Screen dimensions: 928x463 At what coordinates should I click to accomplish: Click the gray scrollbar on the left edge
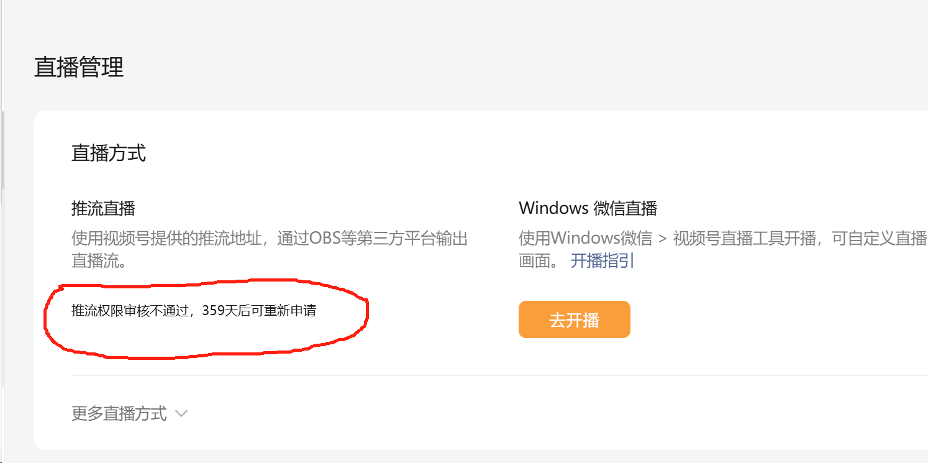point(2,150)
